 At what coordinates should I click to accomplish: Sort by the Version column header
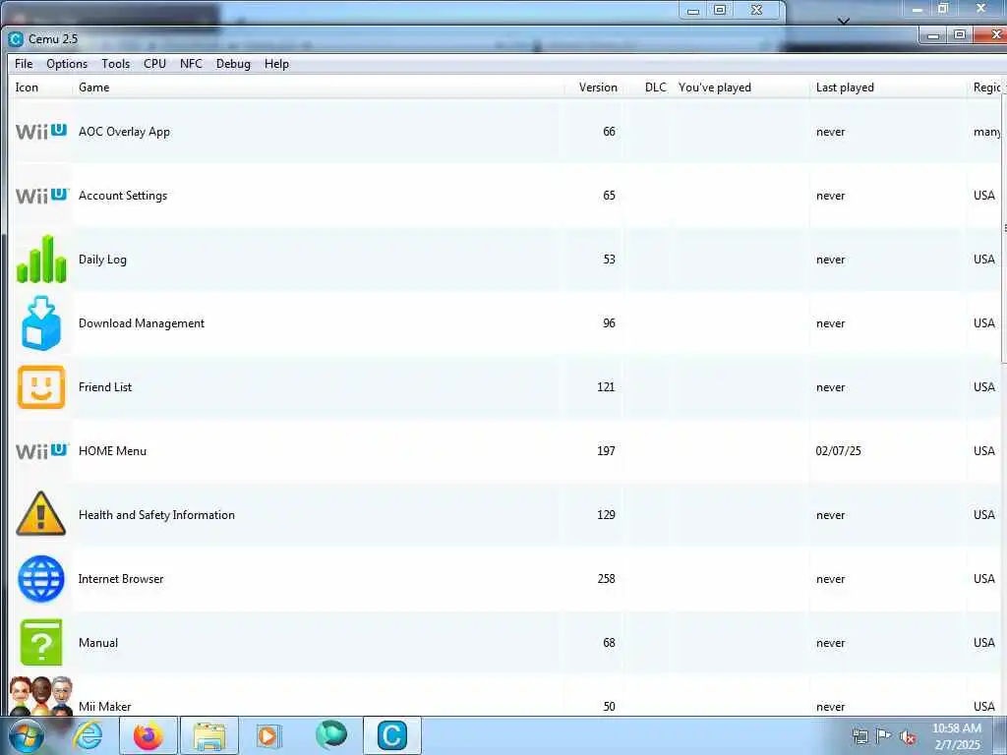pyautogui.click(x=593, y=87)
